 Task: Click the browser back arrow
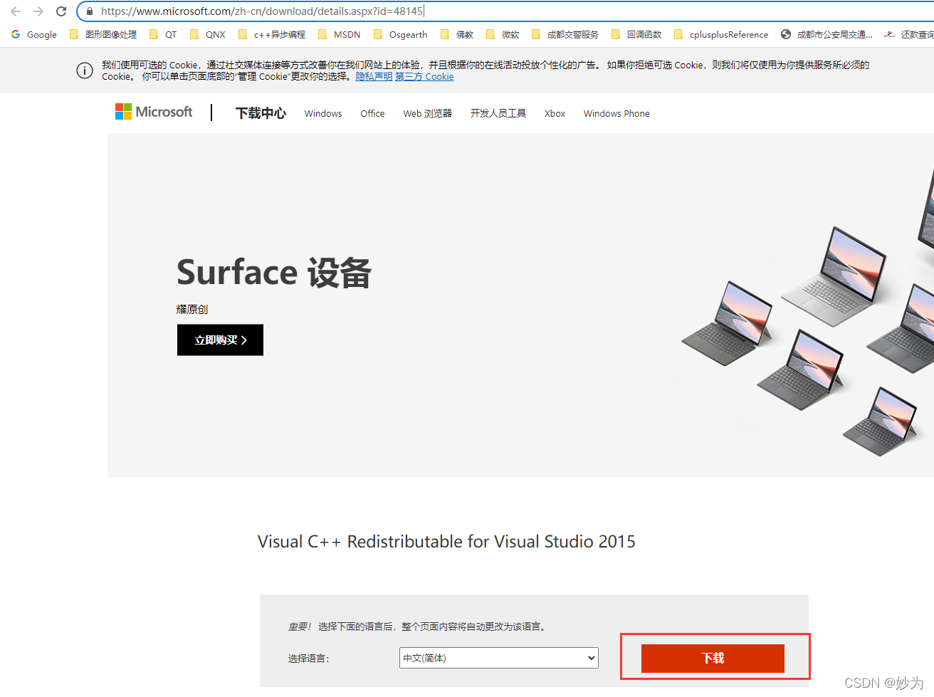[16, 11]
